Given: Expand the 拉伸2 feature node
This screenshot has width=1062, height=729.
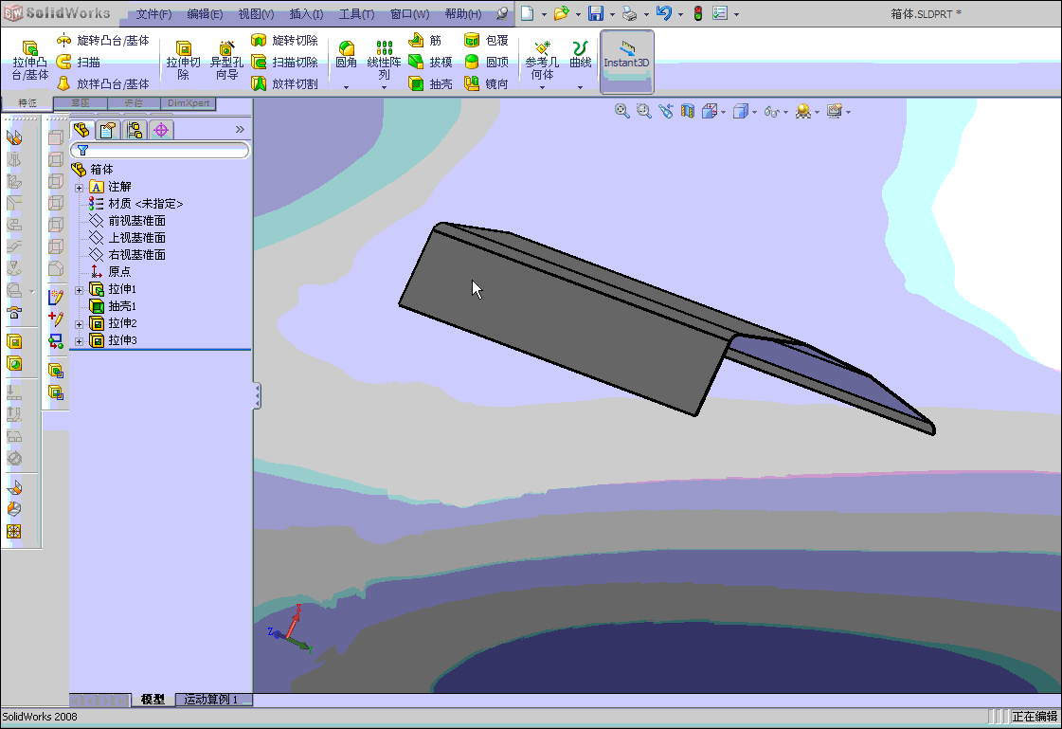Looking at the screenshot, I should pyautogui.click(x=80, y=324).
